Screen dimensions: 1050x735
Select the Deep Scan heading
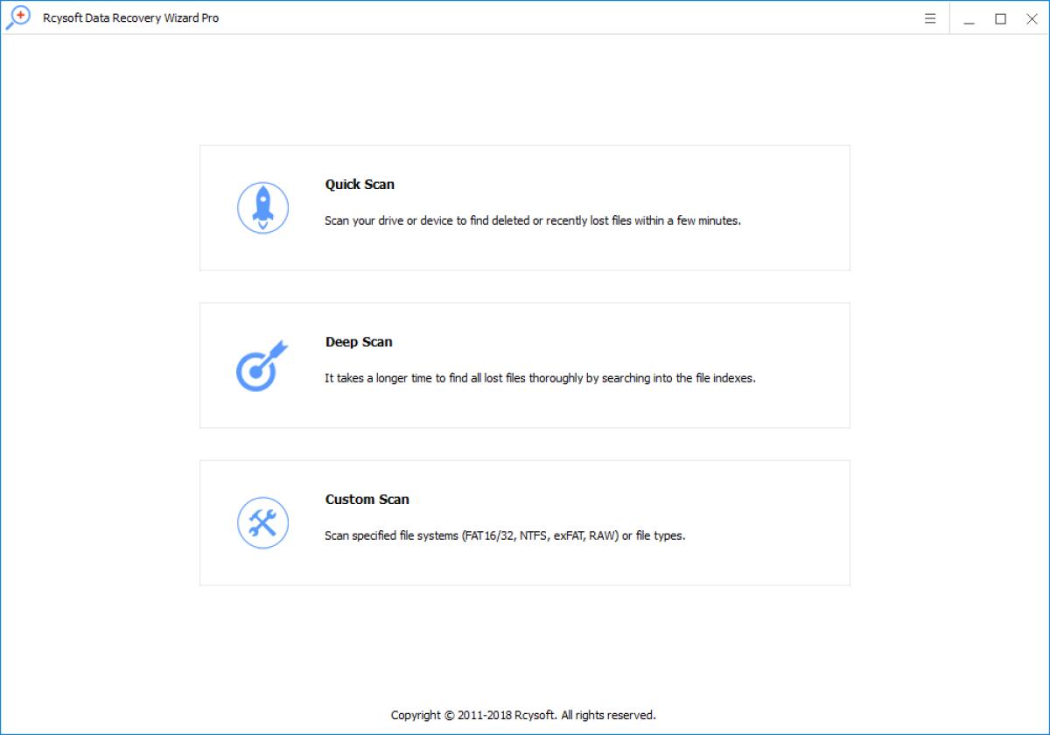(x=359, y=342)
